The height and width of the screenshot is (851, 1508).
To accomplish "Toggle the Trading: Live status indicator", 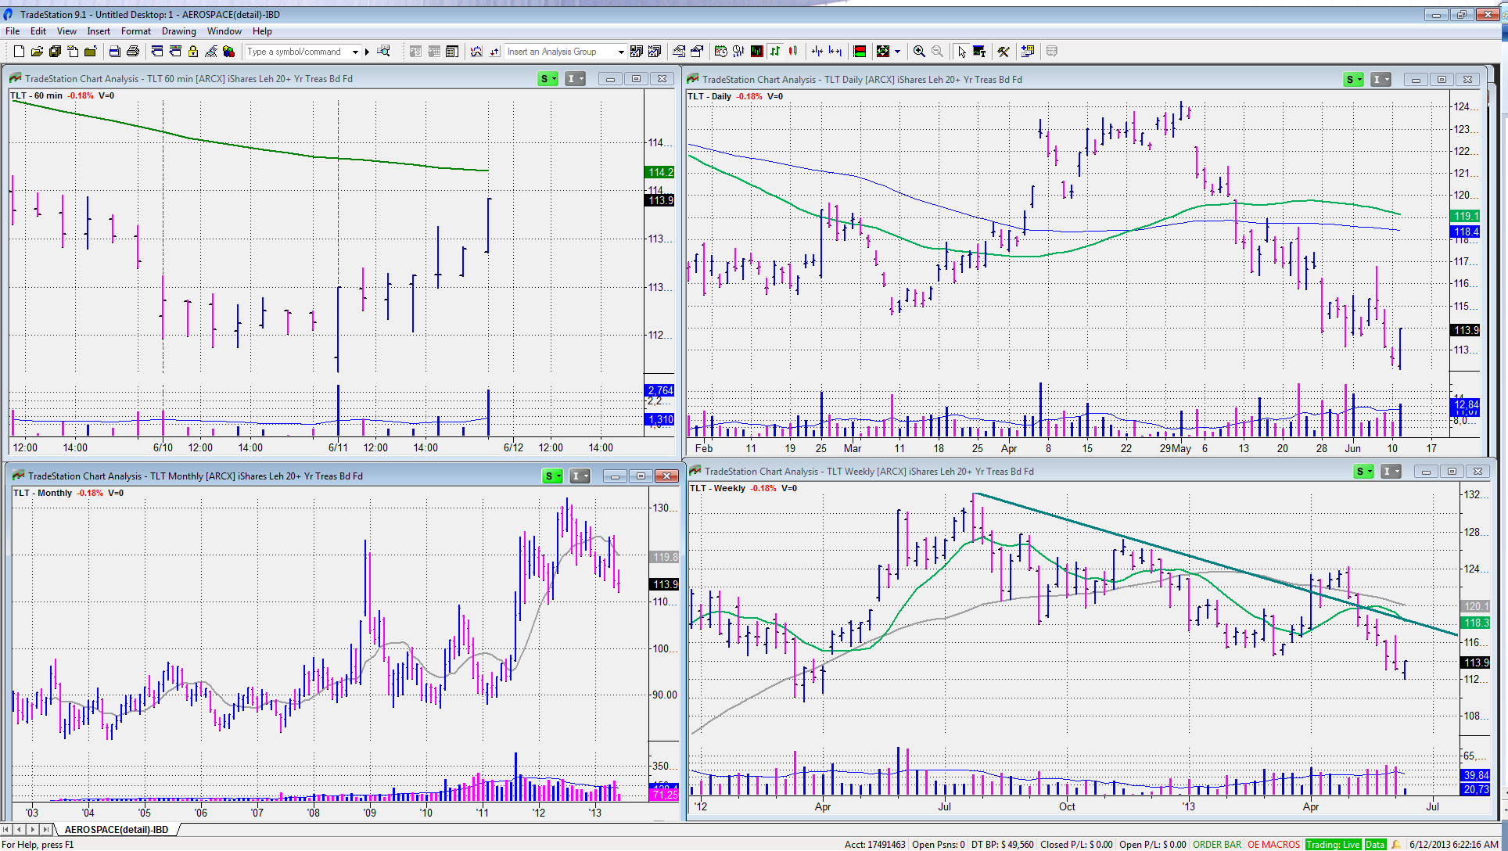I will click(1333, 845).
